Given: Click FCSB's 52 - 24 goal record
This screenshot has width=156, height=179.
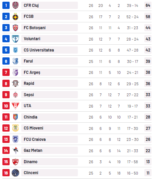Looking at the screenshot, I should coord(132,17).
